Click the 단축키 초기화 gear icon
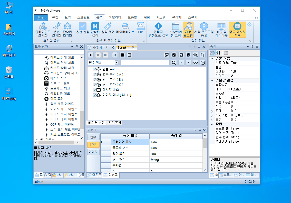The width and height of the screenshot is (291, 203). point(67,30)
